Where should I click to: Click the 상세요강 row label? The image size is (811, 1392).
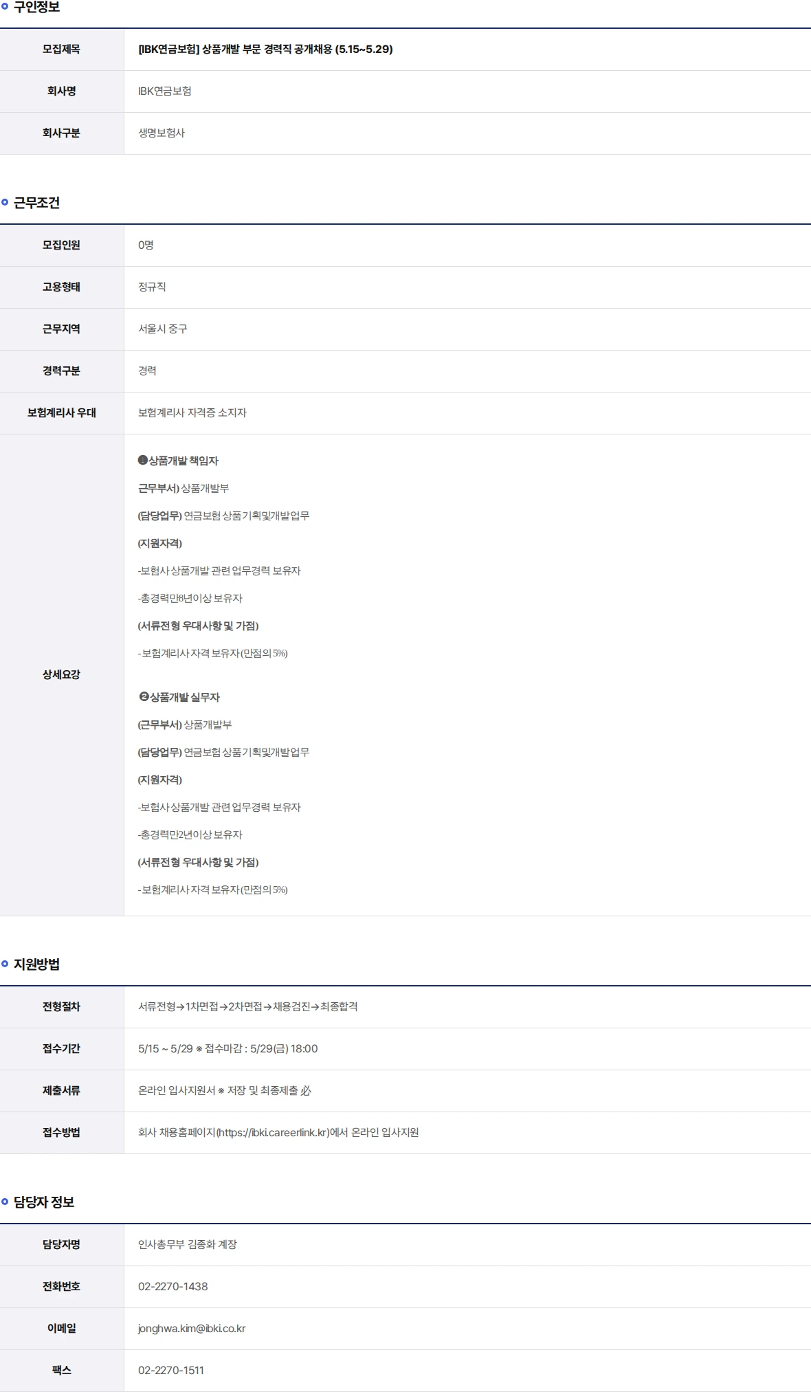(x=61, y=675)
